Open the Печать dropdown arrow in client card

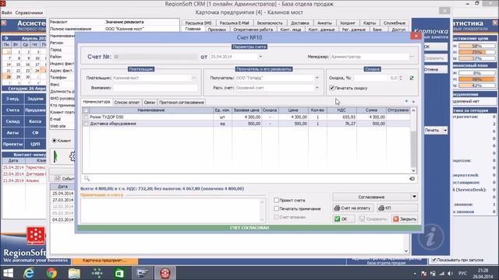coord(445,130)
